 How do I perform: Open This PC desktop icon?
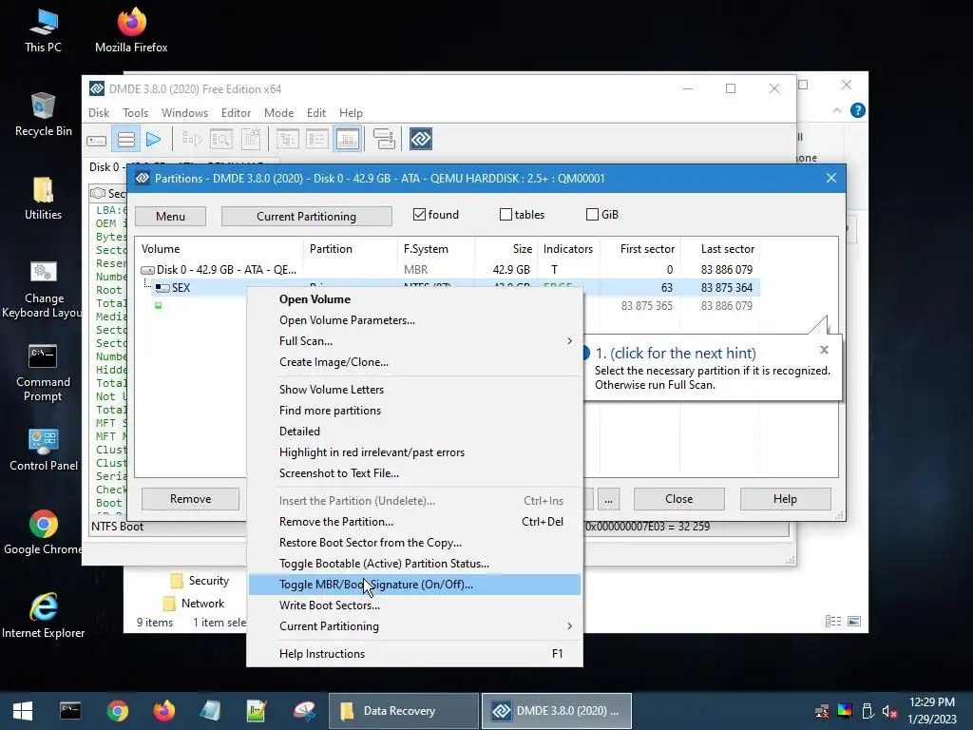click(x=43, y=30)
